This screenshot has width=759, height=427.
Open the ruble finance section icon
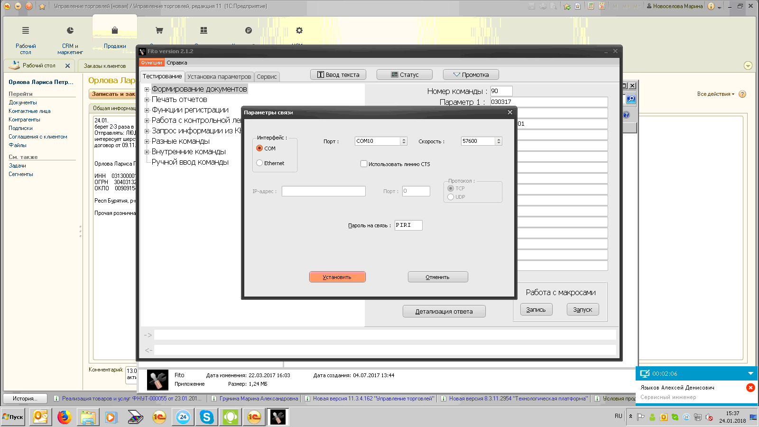249,30
